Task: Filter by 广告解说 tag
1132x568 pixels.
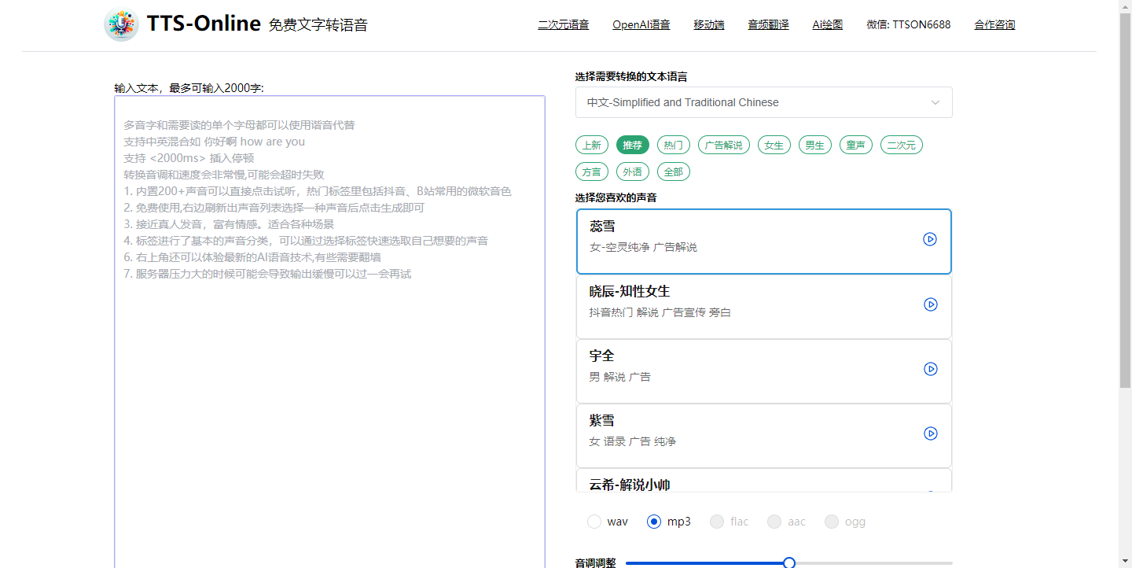Action: pos(724,145)
